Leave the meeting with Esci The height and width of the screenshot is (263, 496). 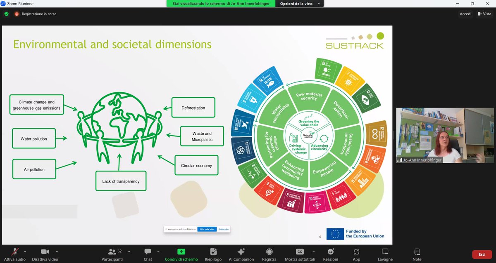[482, 254]
